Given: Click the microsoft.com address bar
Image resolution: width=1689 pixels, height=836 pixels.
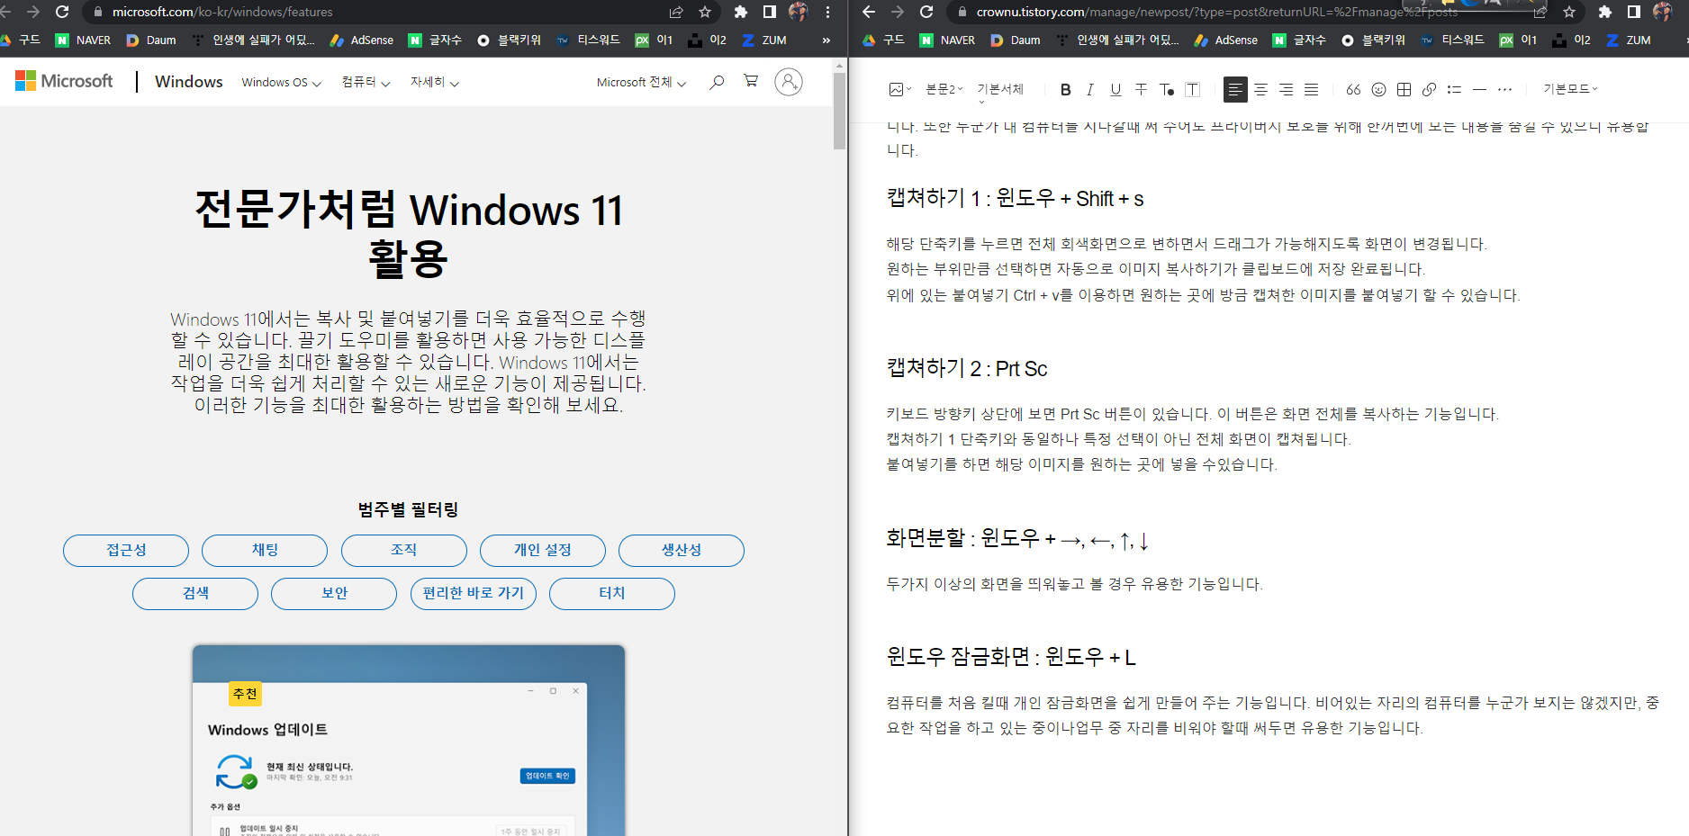Looking at the screenshot, I should (378, 12).
